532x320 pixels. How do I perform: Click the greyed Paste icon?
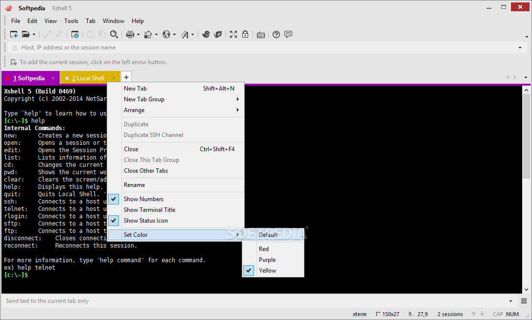click(102, 34)
